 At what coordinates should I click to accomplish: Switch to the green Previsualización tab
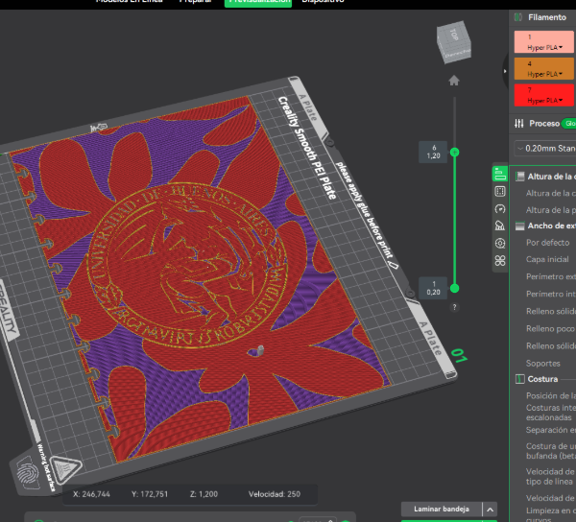[x=258, y=3]
